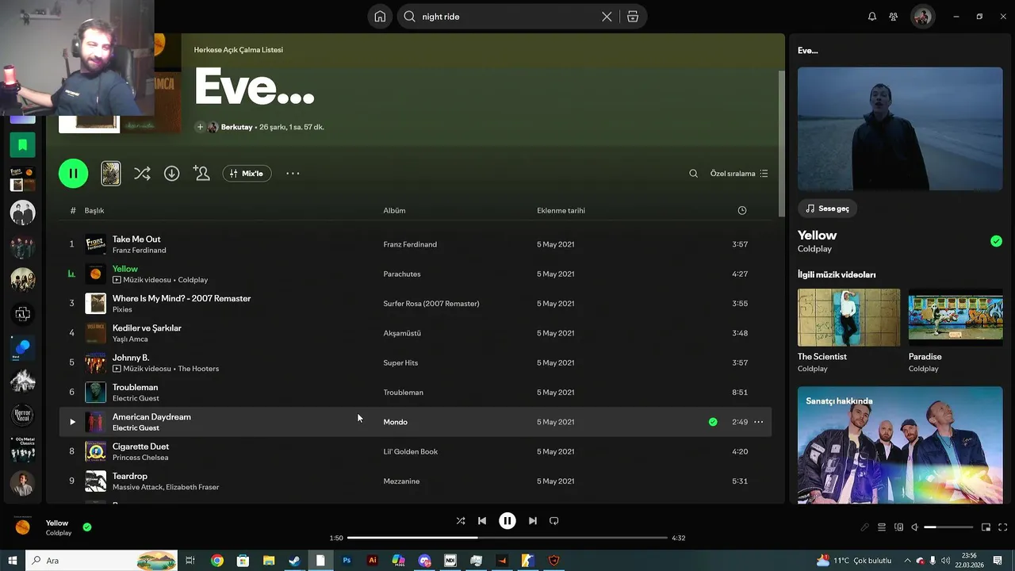Click the Sese geç button
This screenshot has width=1015, height=571.
pyautogui.click(x=827, y=209)
